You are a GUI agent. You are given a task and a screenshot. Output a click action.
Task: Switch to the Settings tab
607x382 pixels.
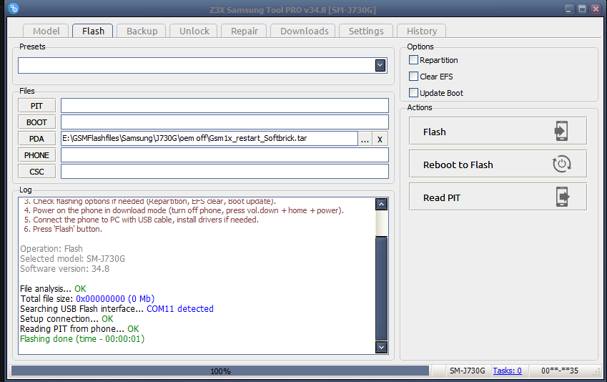coord(366,31)
